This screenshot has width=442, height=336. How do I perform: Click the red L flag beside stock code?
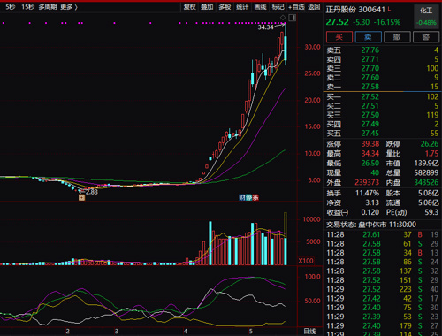pos(389,9)
